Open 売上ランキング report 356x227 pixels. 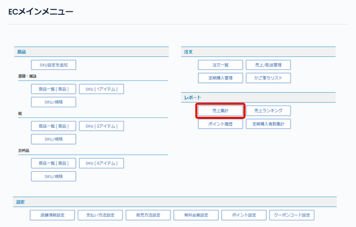(268, 111)
